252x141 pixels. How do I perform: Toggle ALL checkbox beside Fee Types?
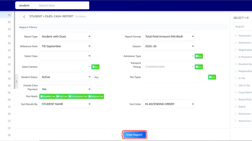(x=212, y=77)
